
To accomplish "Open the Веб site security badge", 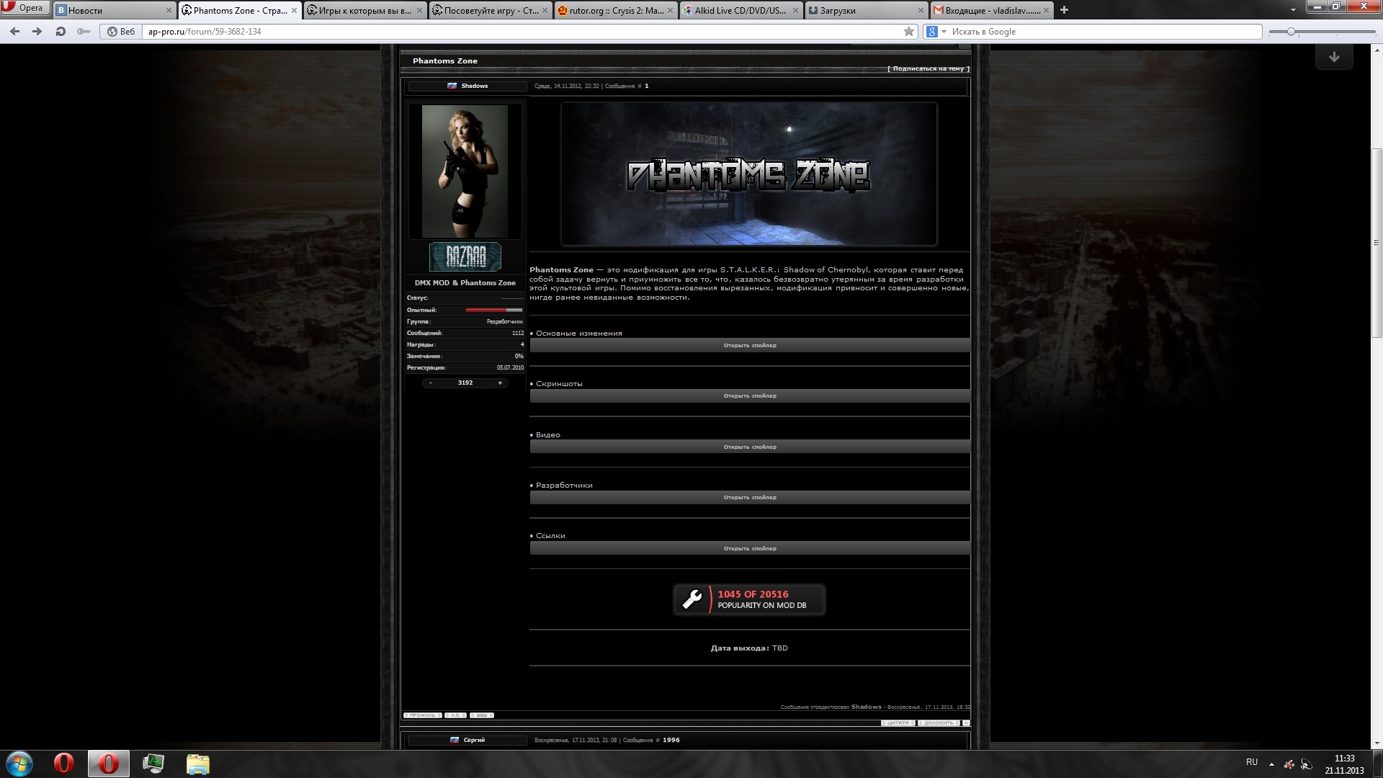I will (121, 32).
